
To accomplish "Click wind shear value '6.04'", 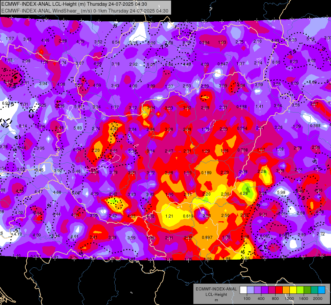I will point(77,150).
